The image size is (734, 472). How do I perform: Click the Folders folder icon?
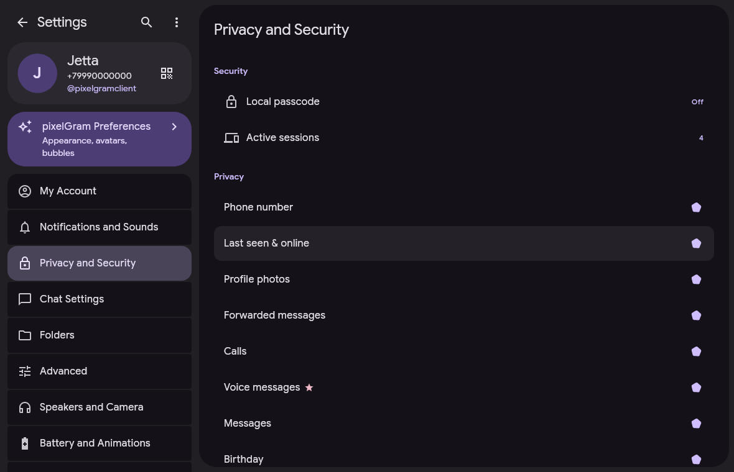point(25,335)
